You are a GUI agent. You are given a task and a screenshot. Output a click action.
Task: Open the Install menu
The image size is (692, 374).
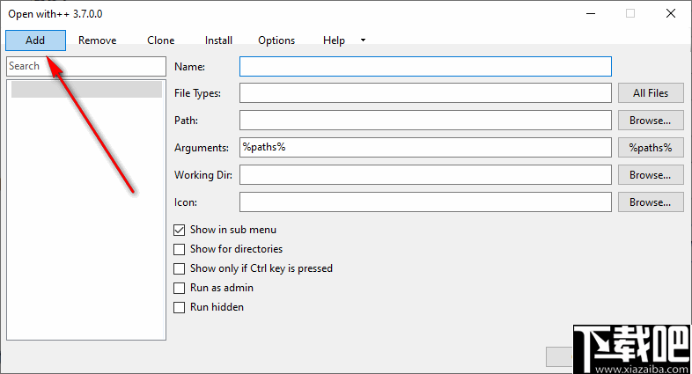[218, 40]
